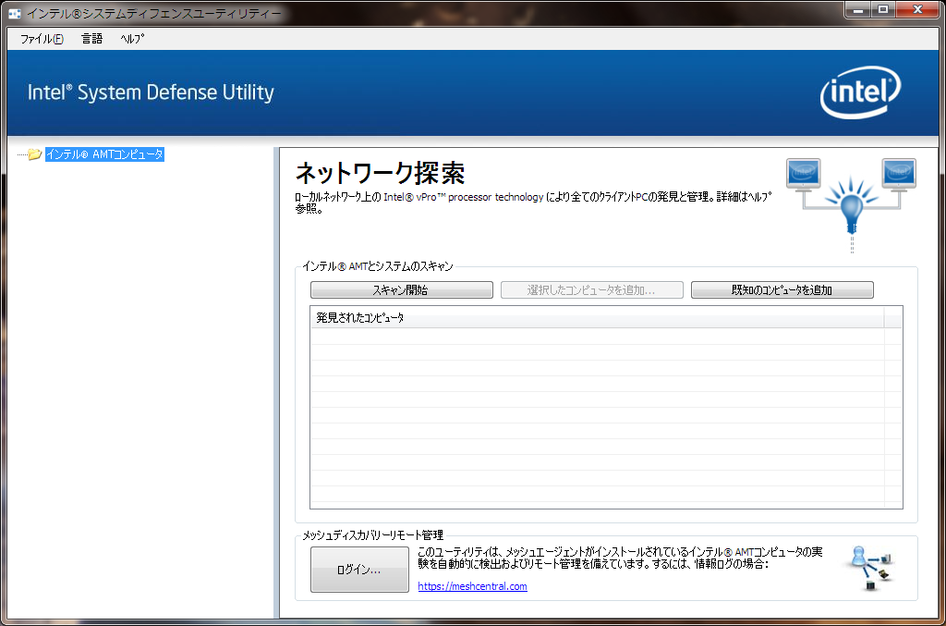
Task: Click the application icon in the title bar
Action: 15,13
